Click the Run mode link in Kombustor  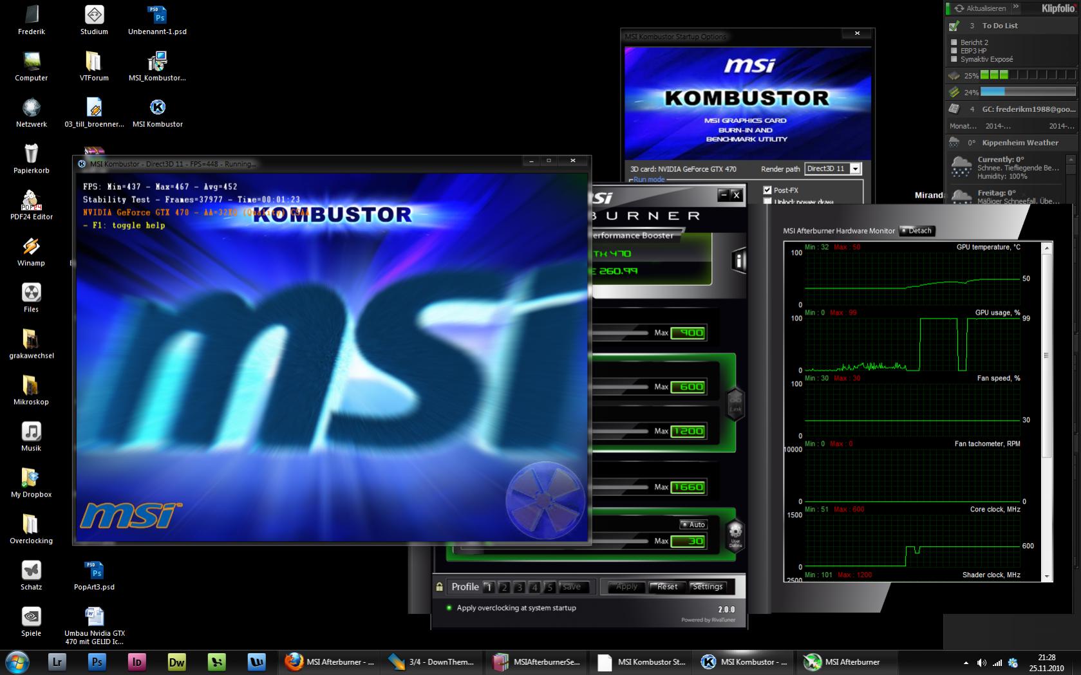point(649,180)
